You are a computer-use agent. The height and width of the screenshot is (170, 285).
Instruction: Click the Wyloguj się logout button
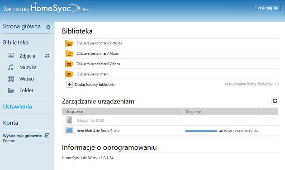[x=267, y=8]
